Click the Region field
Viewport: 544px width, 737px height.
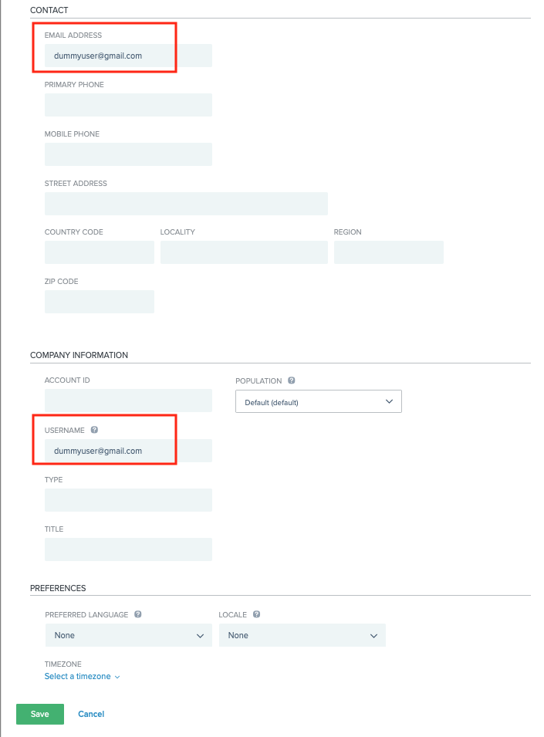(x=388, y=252)
